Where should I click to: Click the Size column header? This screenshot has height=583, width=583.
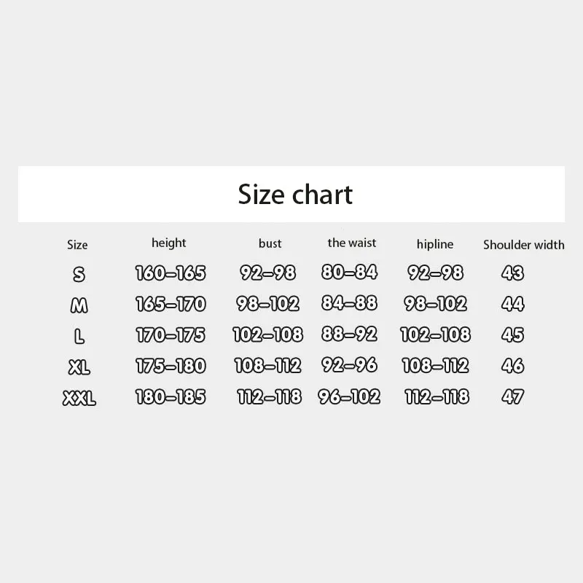(77, 245)
